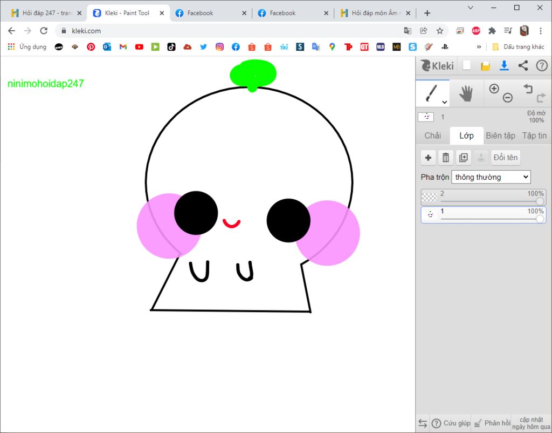This screenshot has height=433, width=552.
Task: Duplicate the selected layer
Action: 463,158
